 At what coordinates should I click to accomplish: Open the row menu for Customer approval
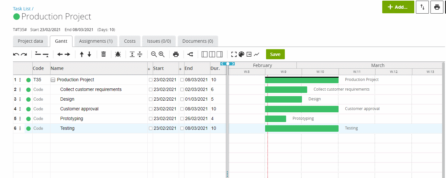[20, 109]
